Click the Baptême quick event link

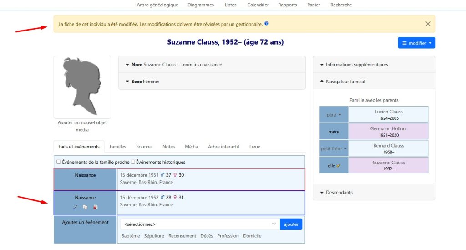click(x=131, y=236)
